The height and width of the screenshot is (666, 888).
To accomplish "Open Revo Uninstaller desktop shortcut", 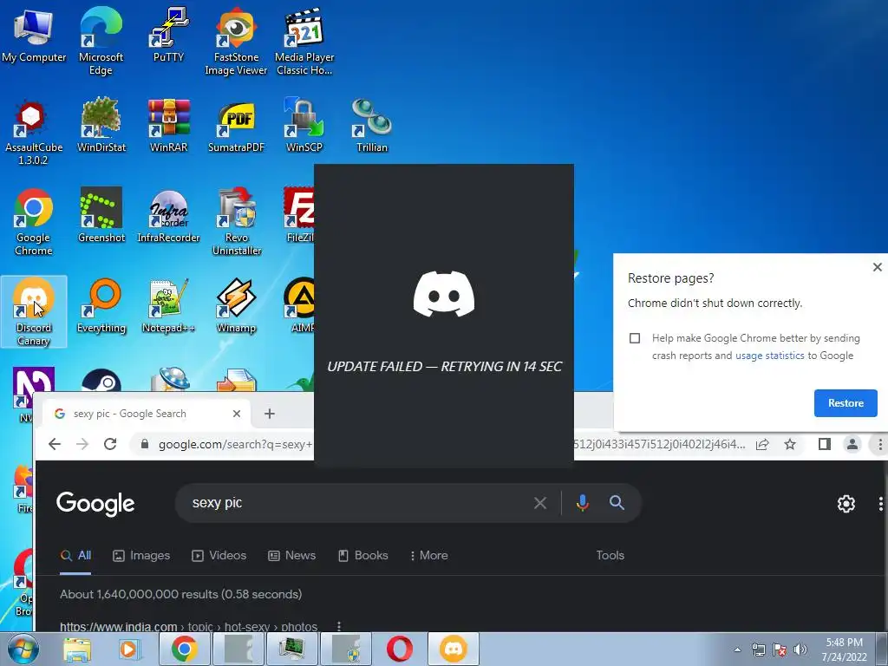I will point(237,222).
